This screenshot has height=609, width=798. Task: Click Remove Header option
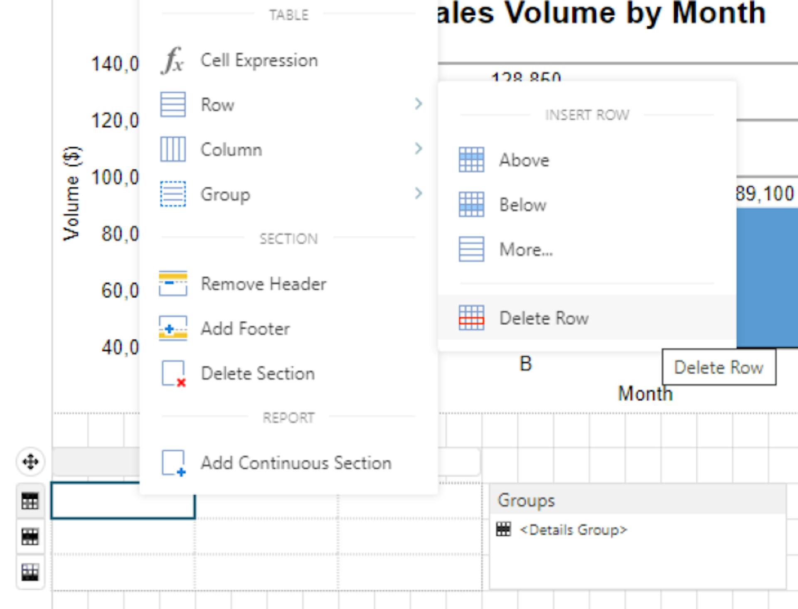tap(263, 284)
